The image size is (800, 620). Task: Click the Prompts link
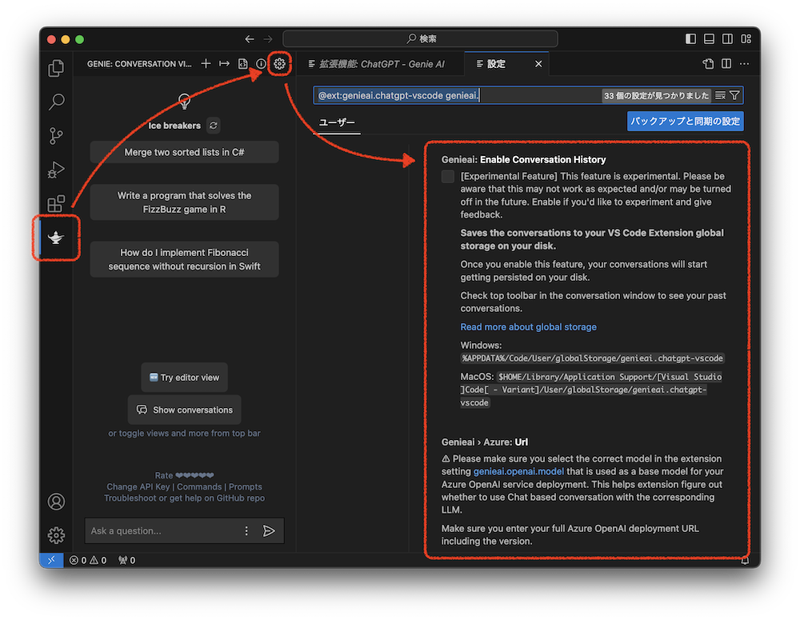[x=246, y=487]
